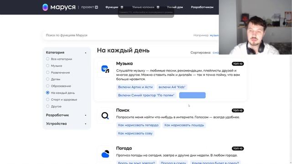Open the Поиск skill title
Screen dimensions: 292x164
click(123, 110)
